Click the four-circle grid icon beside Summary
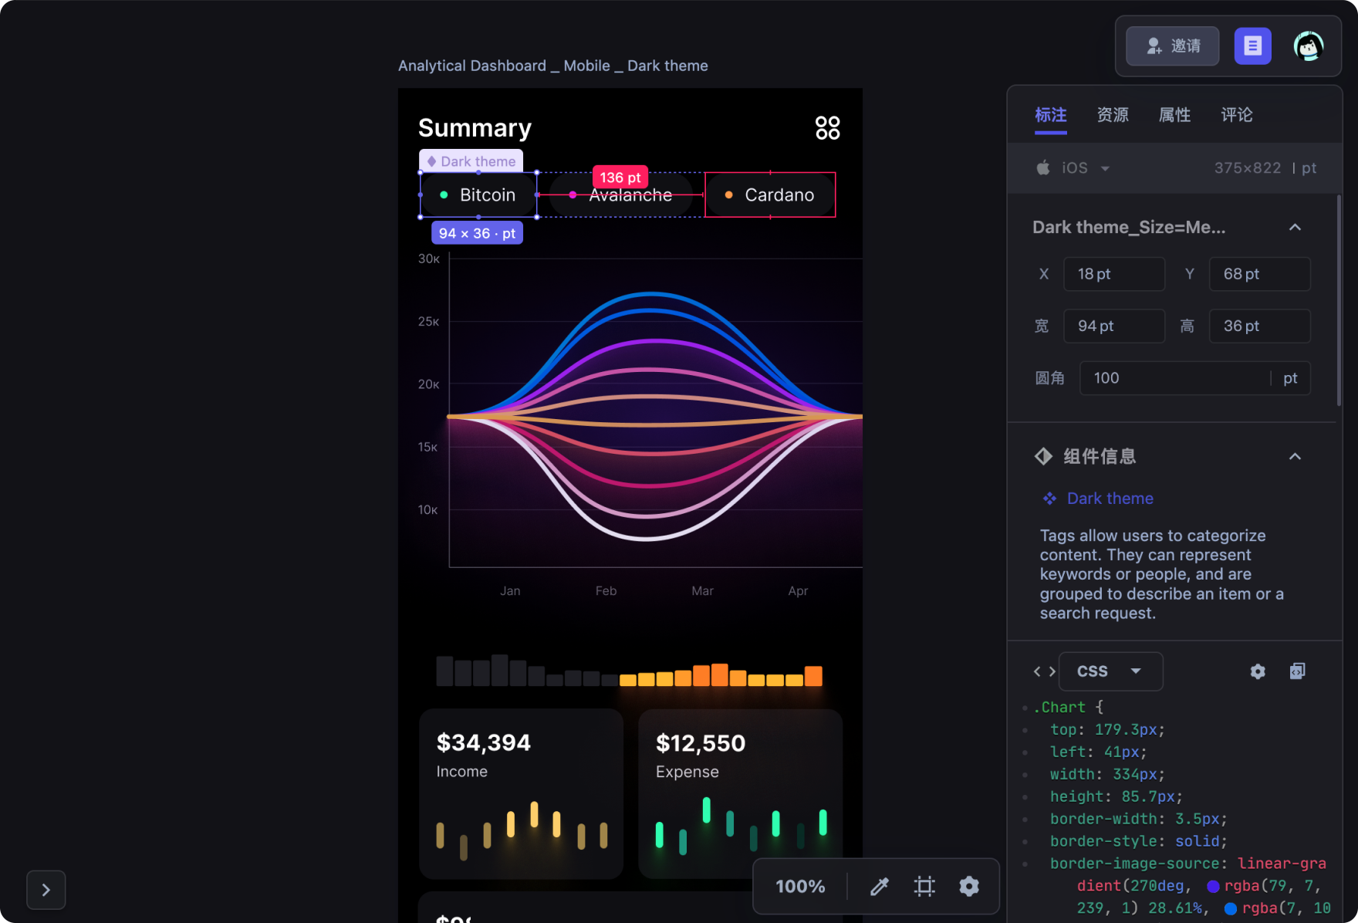This screenshot has width=1358, height=923. click(827, 127)
